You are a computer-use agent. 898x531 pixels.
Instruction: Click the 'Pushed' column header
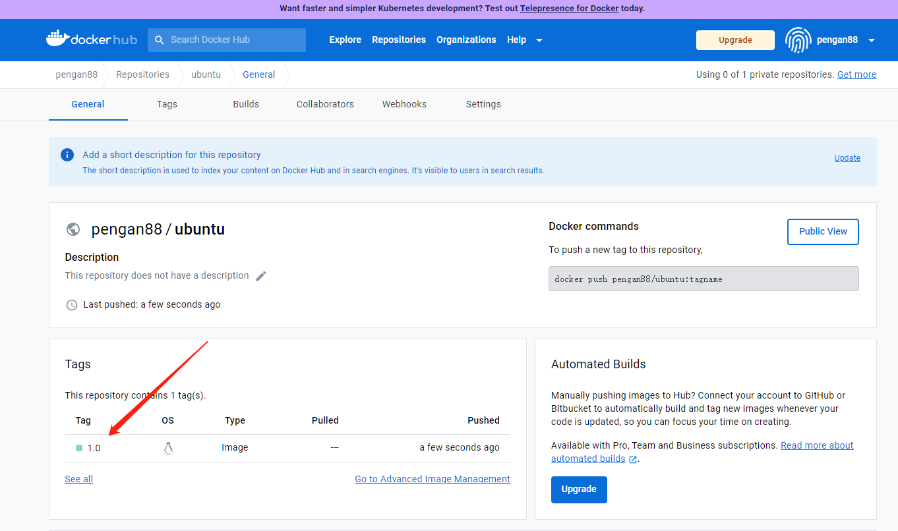point(483,420)
